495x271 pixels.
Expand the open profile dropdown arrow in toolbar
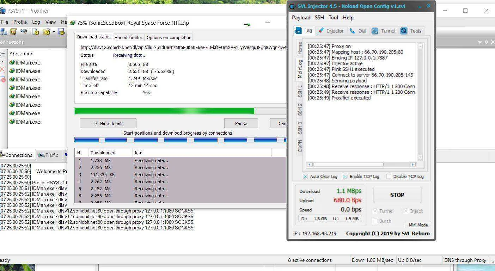[54, 32]
